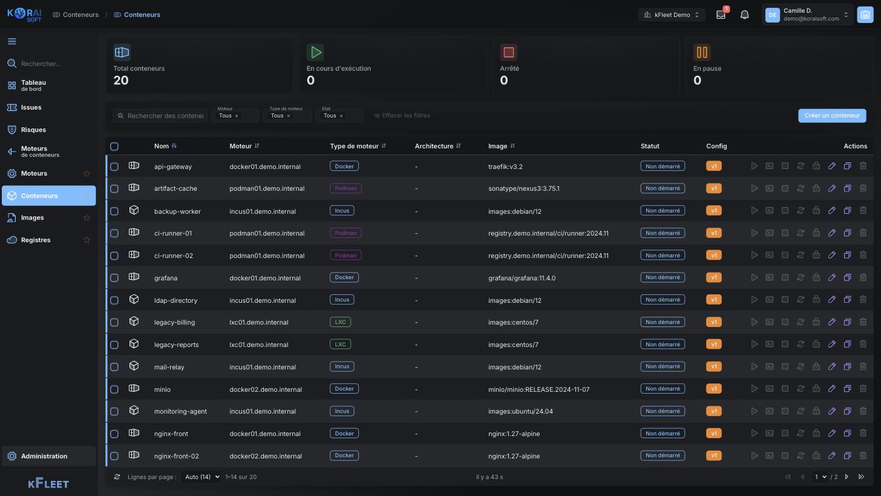Open the inbox with 1 unread badge
Image resolution: width=881 pixels, height=496 pixels.
click(x=721, y=15)
